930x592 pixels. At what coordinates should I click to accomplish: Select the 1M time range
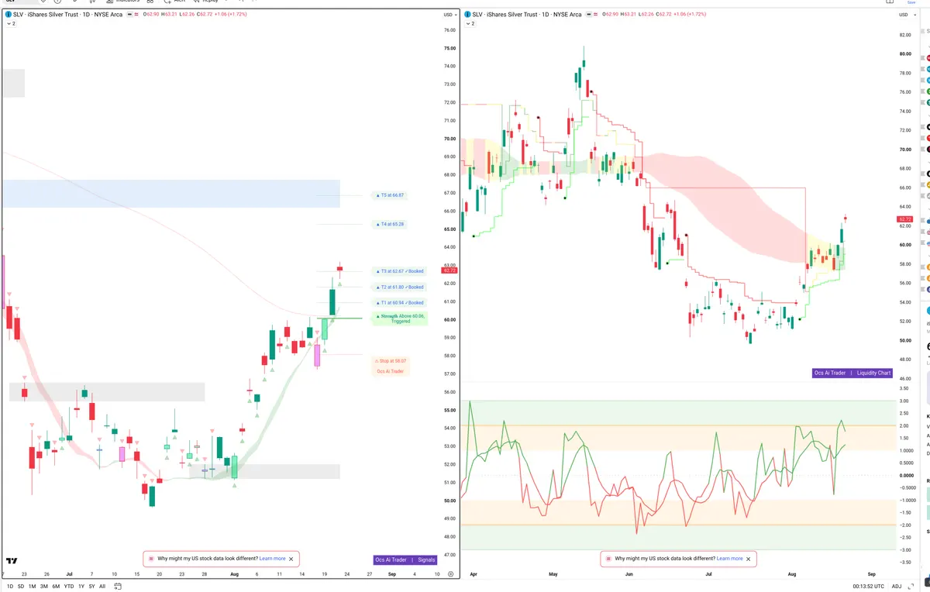33,587
